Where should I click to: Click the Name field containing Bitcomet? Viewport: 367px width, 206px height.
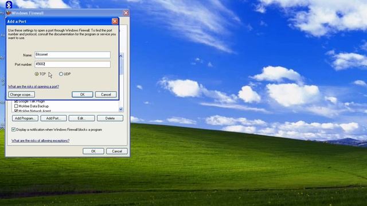73,55
